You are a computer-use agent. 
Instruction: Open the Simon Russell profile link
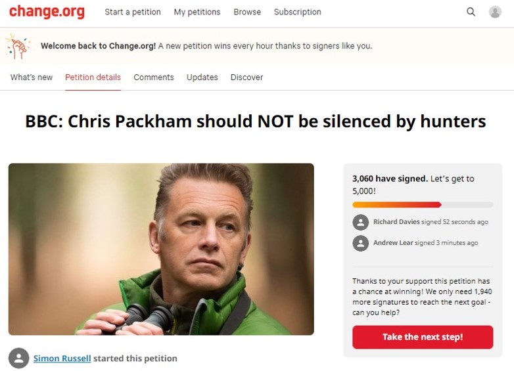click(x=62, y=359)
